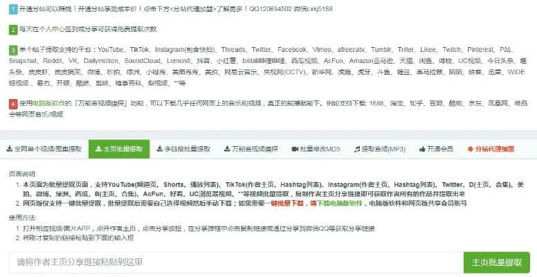This screenshot has height=277, width=537.
Task: Click QQ120694502 contact text
Action: pos(269,9)
